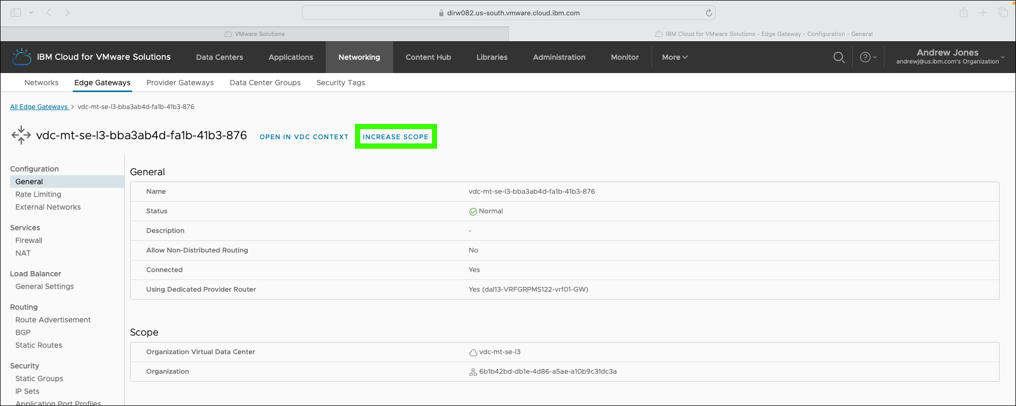
Task: Select the Edge Gateways tab
Action: click(x=102, y=83)
